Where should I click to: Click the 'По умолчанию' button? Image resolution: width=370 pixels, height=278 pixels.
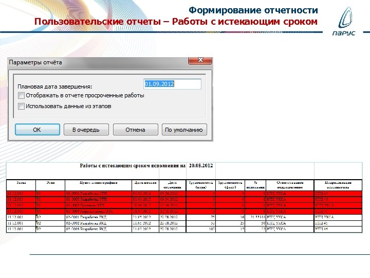pyautogui.click(x=184, y=130)
